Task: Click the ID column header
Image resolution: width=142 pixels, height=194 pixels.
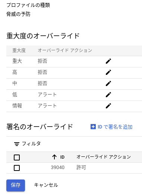Action: tap(62, 157)
